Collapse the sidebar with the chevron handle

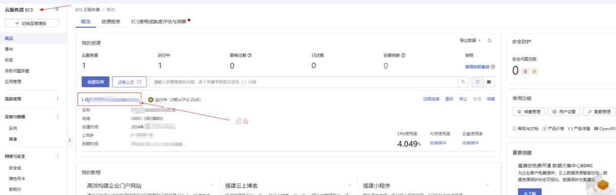69,140
